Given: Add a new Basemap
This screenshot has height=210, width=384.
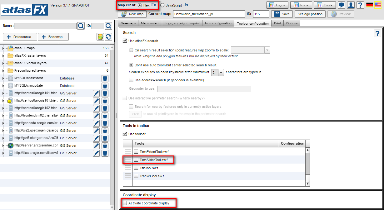Looking at the screenshot, I should (x=53, y=37).
